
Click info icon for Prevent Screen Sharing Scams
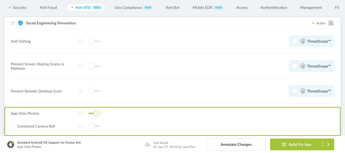tap(81, 66)
